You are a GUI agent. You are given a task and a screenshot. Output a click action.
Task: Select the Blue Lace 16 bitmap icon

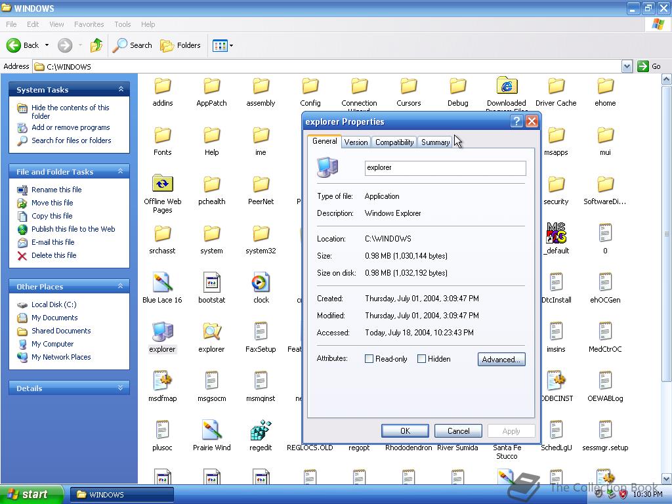163,282
